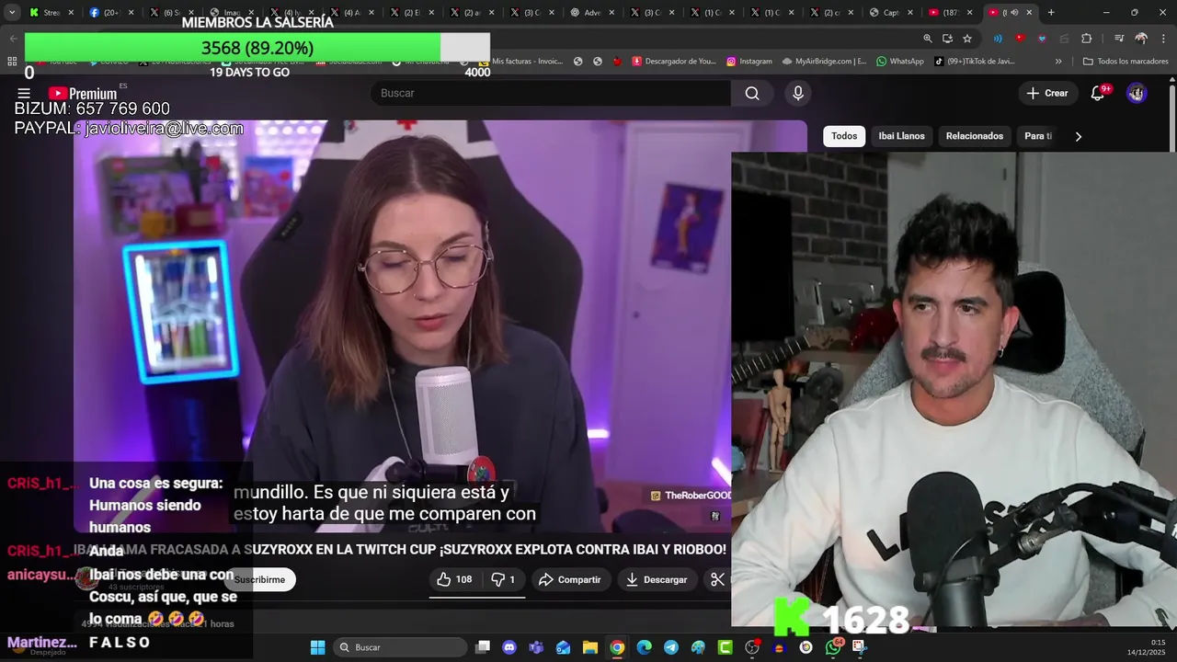Viewport: 1177px width, 662px height.
Task: Open the Todos los marcadores folder
Action: [x=1126, y=62]
